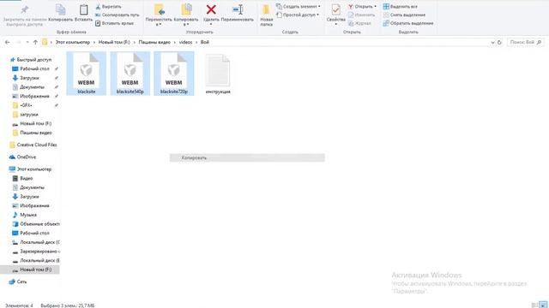Select the инструкция file

[218, 74]
